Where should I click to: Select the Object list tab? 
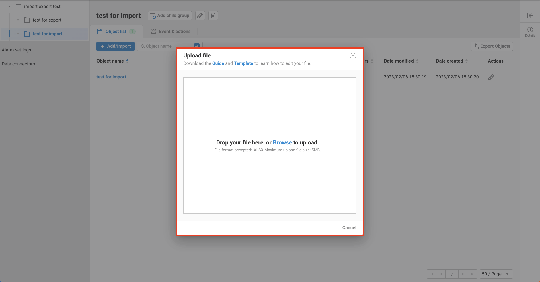click(x=116, y=32)
